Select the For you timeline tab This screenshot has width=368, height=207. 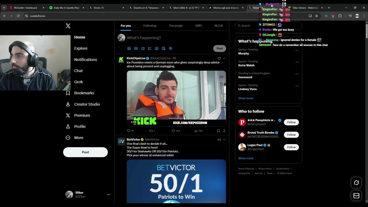pos(126,26)
